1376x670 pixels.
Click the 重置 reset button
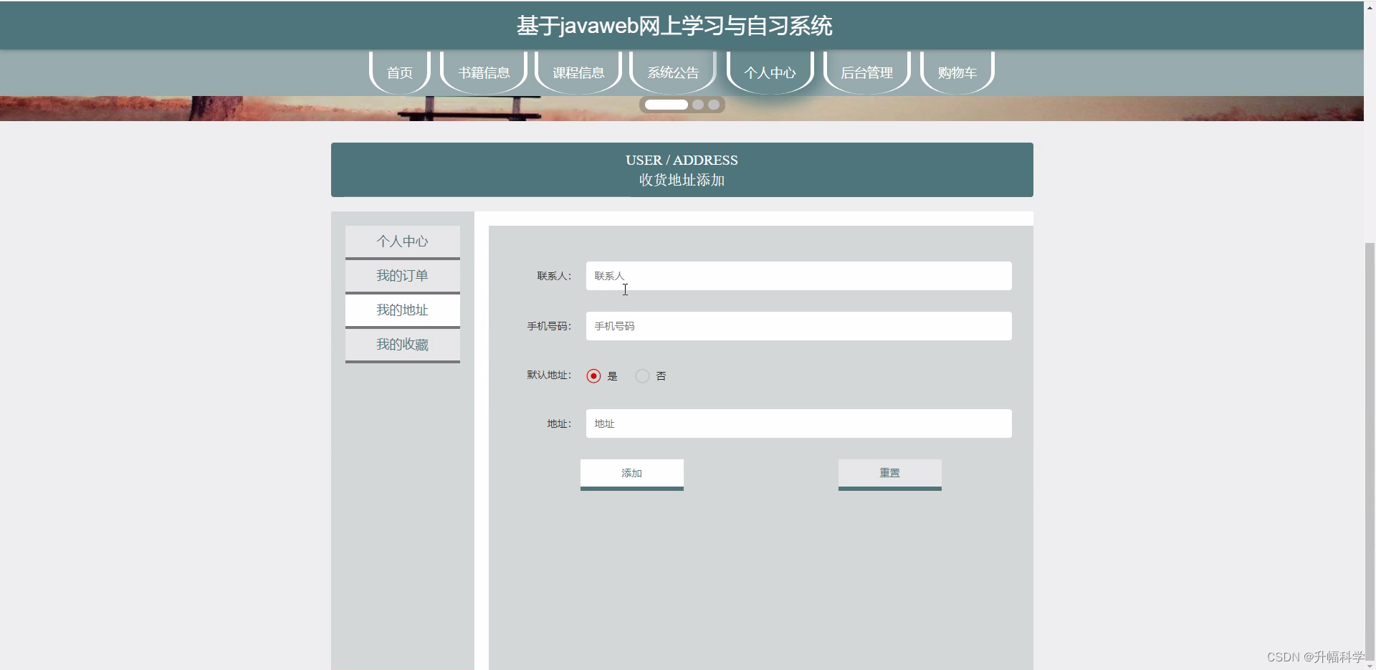[x=889, y=474]
